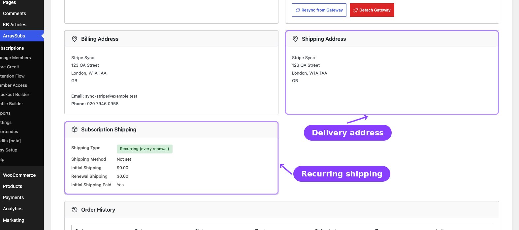Click London, W1A 1AA in Shipping Address
Image resolution: width=519 pixels, height=230 pixels.
click(309, 73)
